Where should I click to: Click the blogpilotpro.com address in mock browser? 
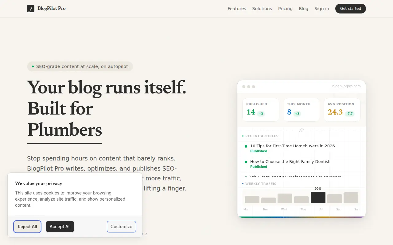coord(346,86)
